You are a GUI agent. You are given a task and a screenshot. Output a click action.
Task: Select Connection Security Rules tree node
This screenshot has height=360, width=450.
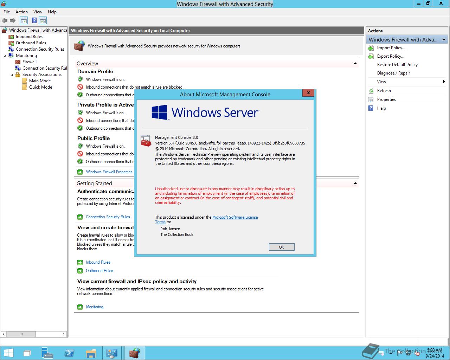pos(40,49)
